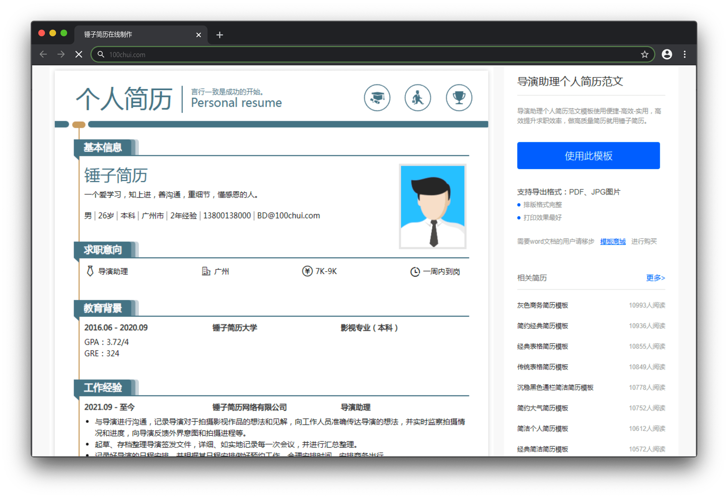The image size is (728, 498).
Task: Stop page loading with X button
Action: [x=79, y=55]
